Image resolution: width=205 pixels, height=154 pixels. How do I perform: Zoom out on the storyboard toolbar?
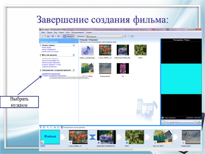(51, 127)
